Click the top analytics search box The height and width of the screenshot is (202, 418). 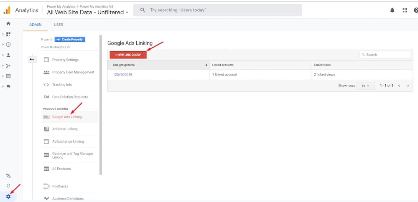click(x=217, y=10)
